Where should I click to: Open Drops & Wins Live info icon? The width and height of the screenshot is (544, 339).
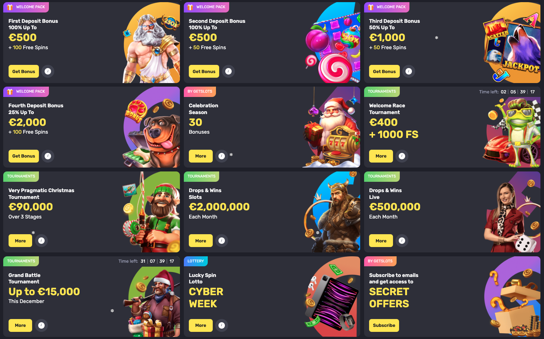[x=402, y=241]
